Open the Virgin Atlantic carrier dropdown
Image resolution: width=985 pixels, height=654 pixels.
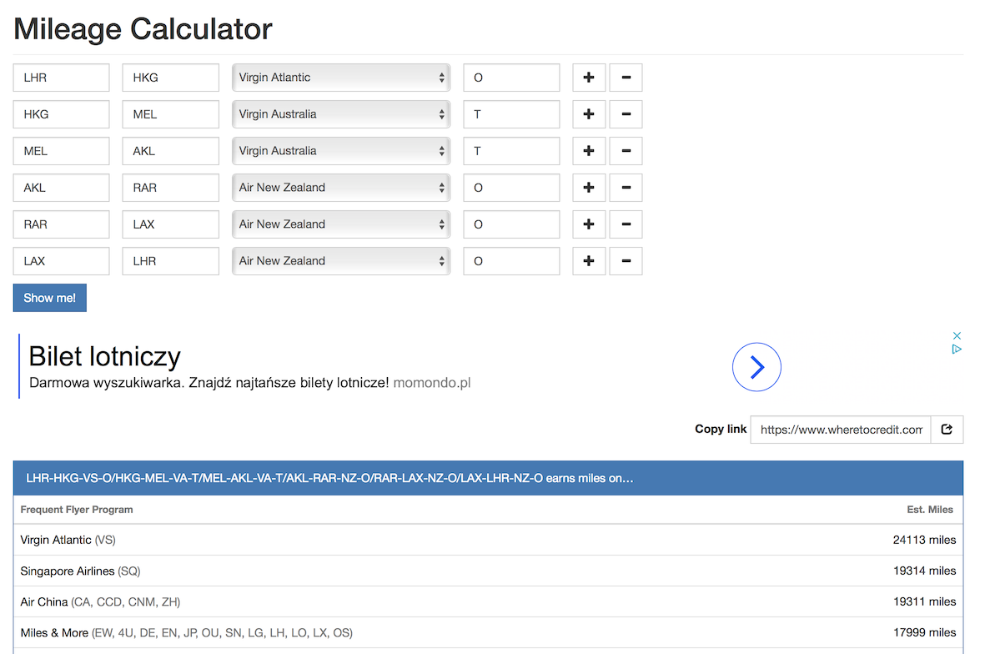click(341, 78)
